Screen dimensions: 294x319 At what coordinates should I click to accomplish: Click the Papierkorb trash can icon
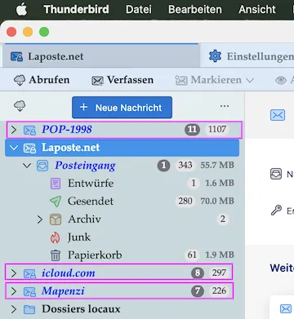coord(56,255)
